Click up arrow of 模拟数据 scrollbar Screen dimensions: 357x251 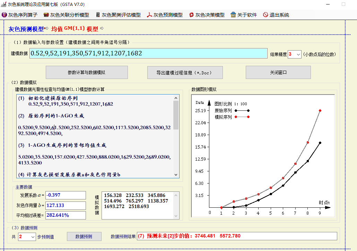pyautogui.click(x=176, y=195)
